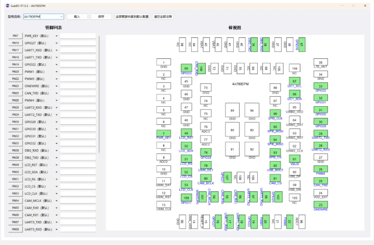374x245 pixels.
Task: Select pin 66 I2C1_SDA in top view
Action: click(x=295, y=94)
